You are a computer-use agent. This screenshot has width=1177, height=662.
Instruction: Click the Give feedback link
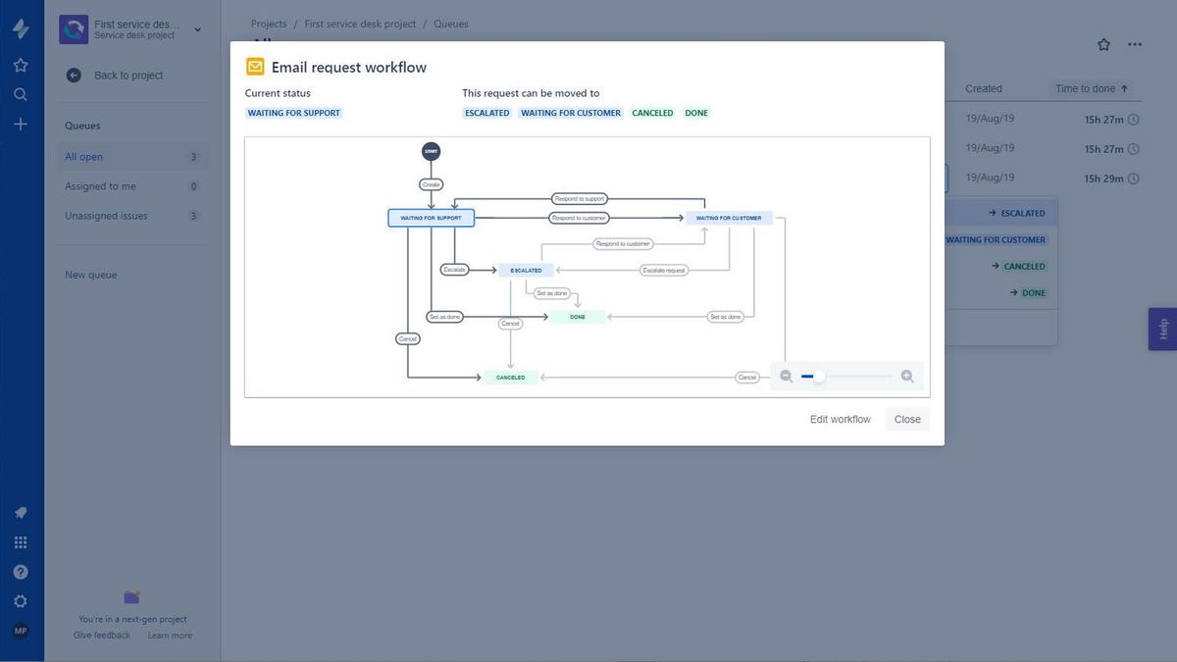(x=101, y=635)
